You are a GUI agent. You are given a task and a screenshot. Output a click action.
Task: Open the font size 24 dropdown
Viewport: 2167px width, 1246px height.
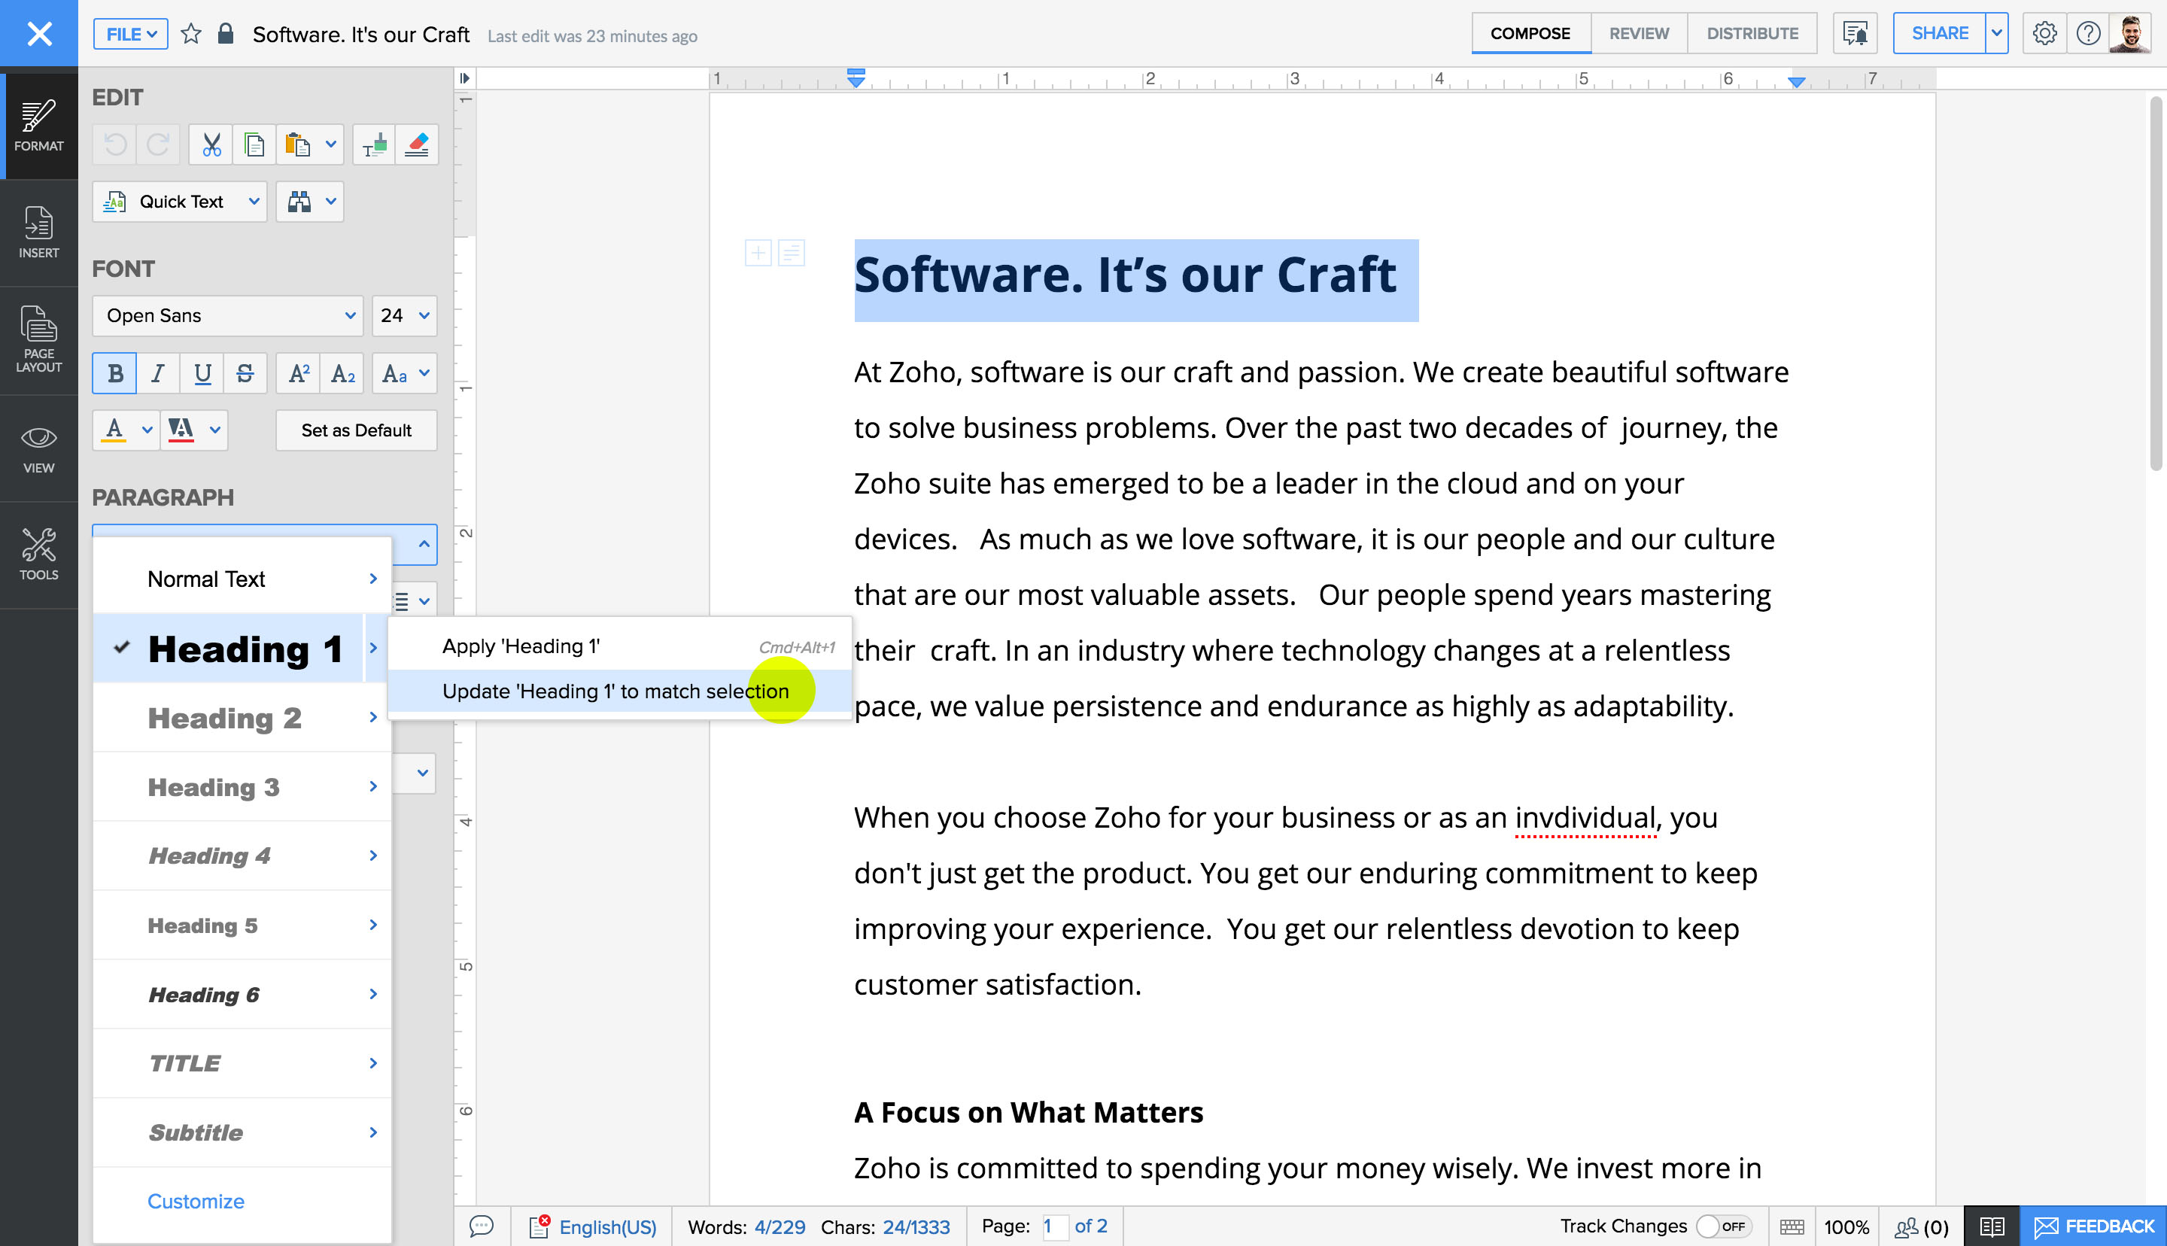pos(404,316)
